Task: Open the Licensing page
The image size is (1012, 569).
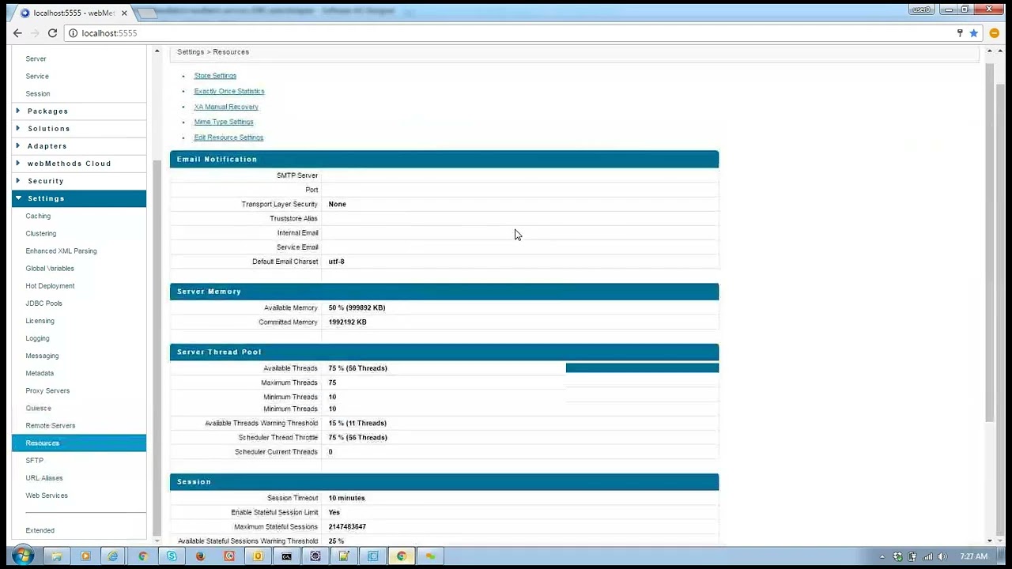Action: point(40,320)
